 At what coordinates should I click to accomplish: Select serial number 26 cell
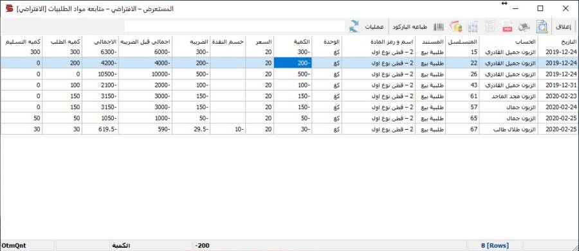click(463, 74)
